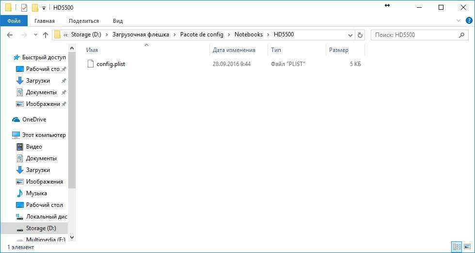Expand the ribbon with the chevron
Screen dimensions: 475x253
[x=459, y=21]
